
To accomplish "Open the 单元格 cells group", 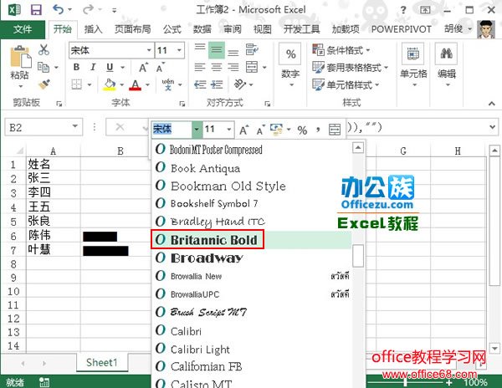I will tap(413, 65).
